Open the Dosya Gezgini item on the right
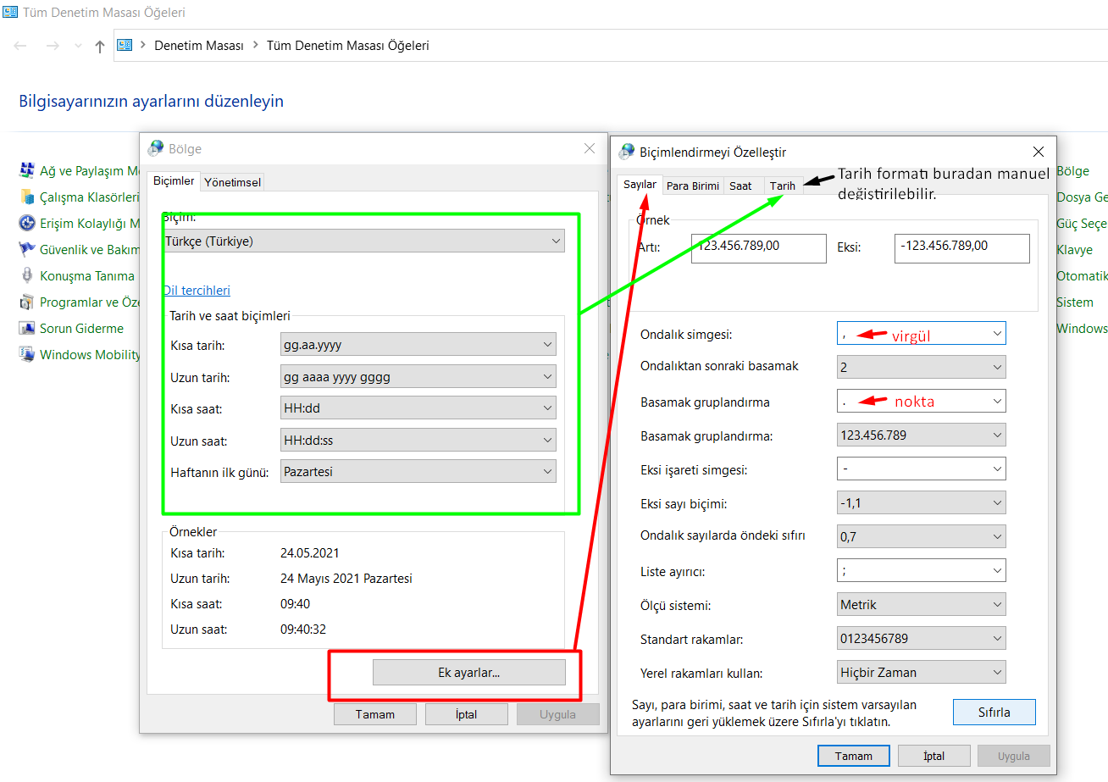This screenshot has height=782, width=1108. [1082, 197]
